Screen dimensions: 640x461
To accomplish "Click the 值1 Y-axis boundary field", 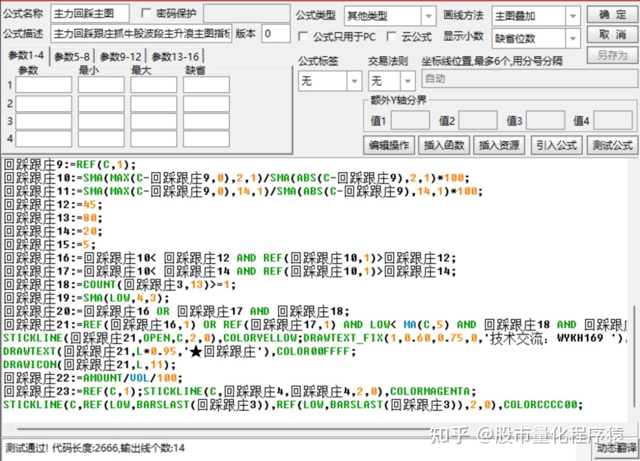I will pyautogui.click(x=410, y=120).
